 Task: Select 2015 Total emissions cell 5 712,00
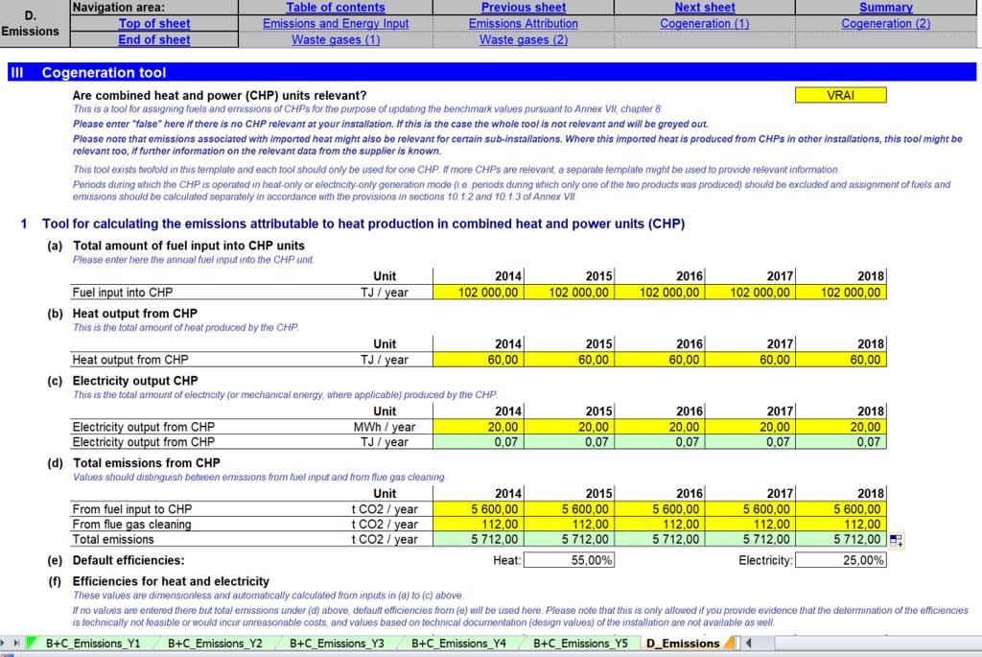pyautogui.click(x=570, y=539)
